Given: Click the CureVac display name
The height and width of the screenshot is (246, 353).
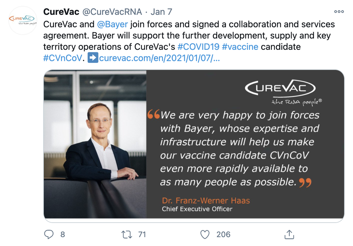Looking at the screenshot, I should coord(61,12).
